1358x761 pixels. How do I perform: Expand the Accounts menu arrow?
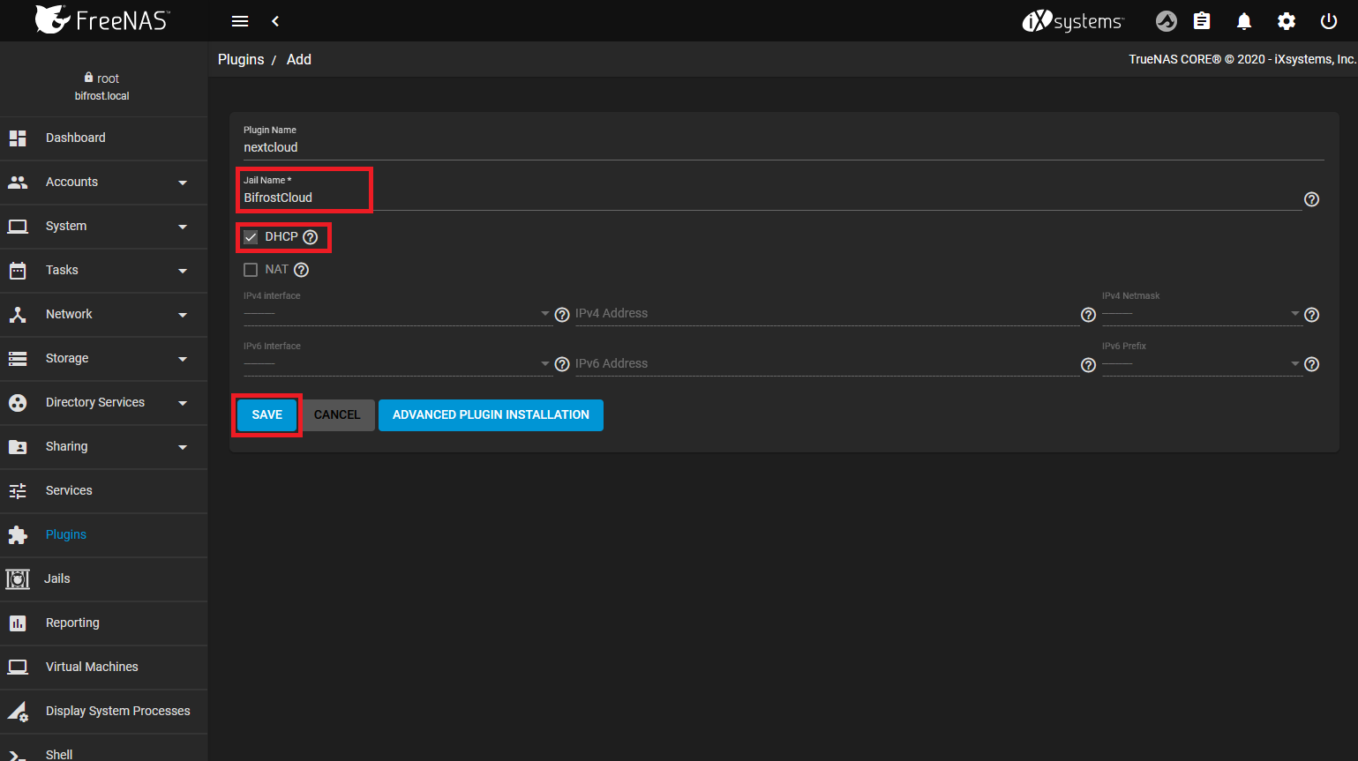pyautogui.click(x=183, y=183)
